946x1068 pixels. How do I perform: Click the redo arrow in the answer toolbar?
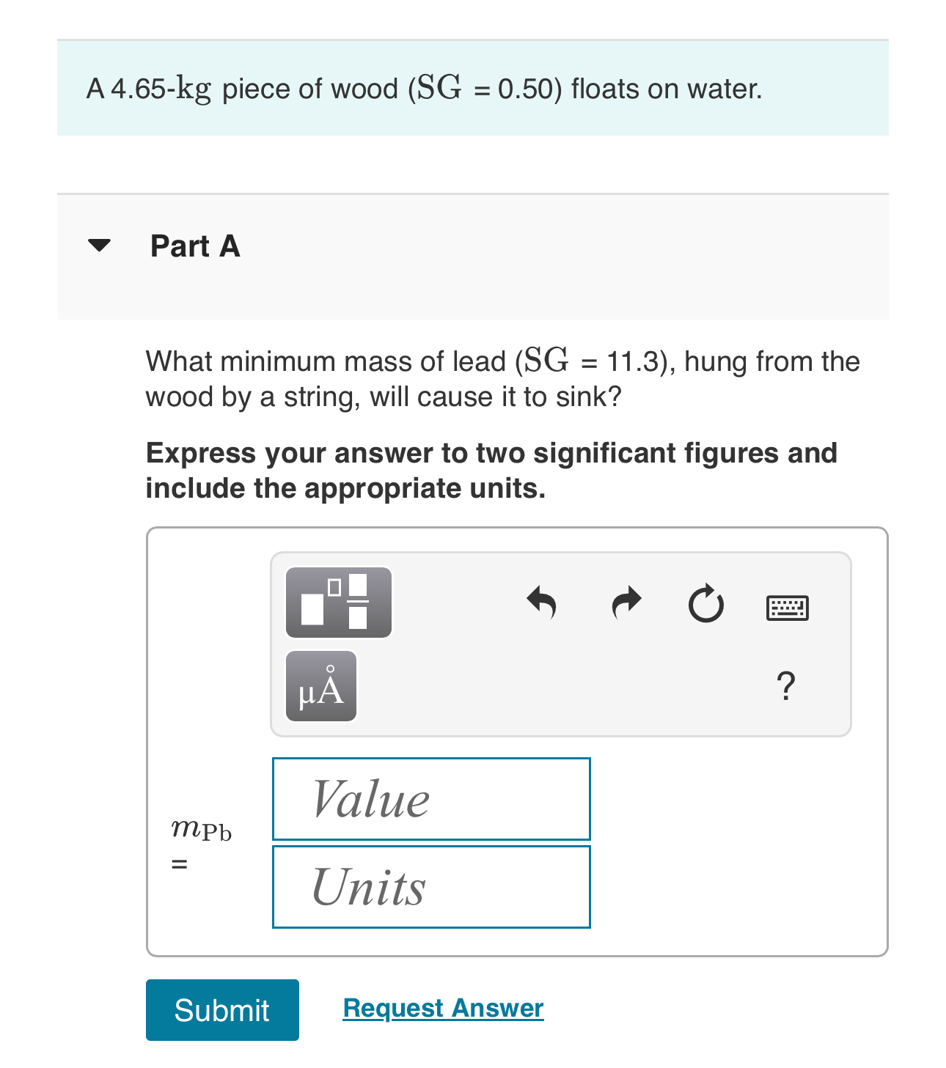pyautogui.click(x=625, y=603)
